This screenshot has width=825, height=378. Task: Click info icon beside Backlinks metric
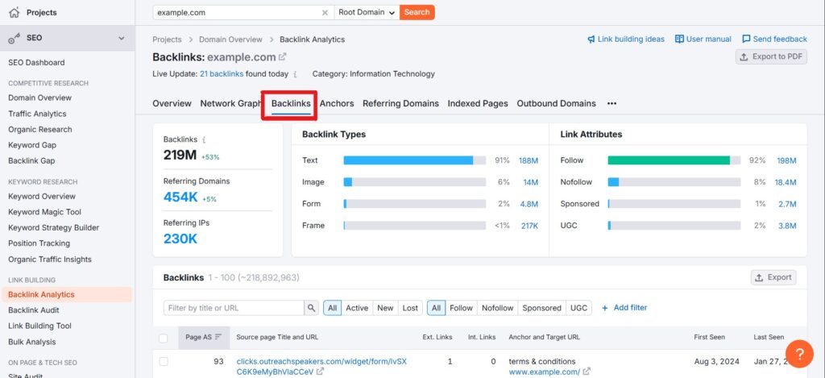[x=204, y=140]
